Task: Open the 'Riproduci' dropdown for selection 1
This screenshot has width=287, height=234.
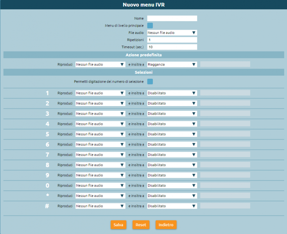Action: (x=100, y=93)
